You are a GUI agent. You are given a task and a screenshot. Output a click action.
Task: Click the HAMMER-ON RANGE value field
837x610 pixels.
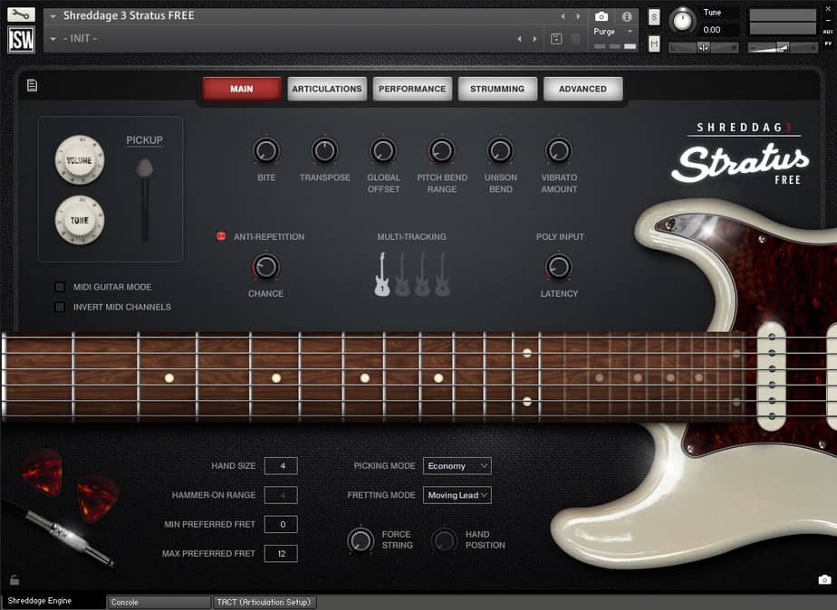pos(281,495)
